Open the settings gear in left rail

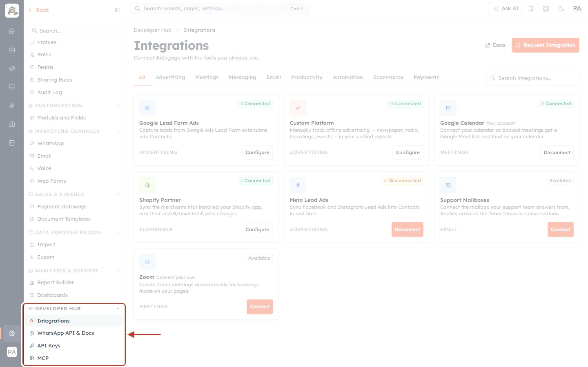(x=12, y=333)
